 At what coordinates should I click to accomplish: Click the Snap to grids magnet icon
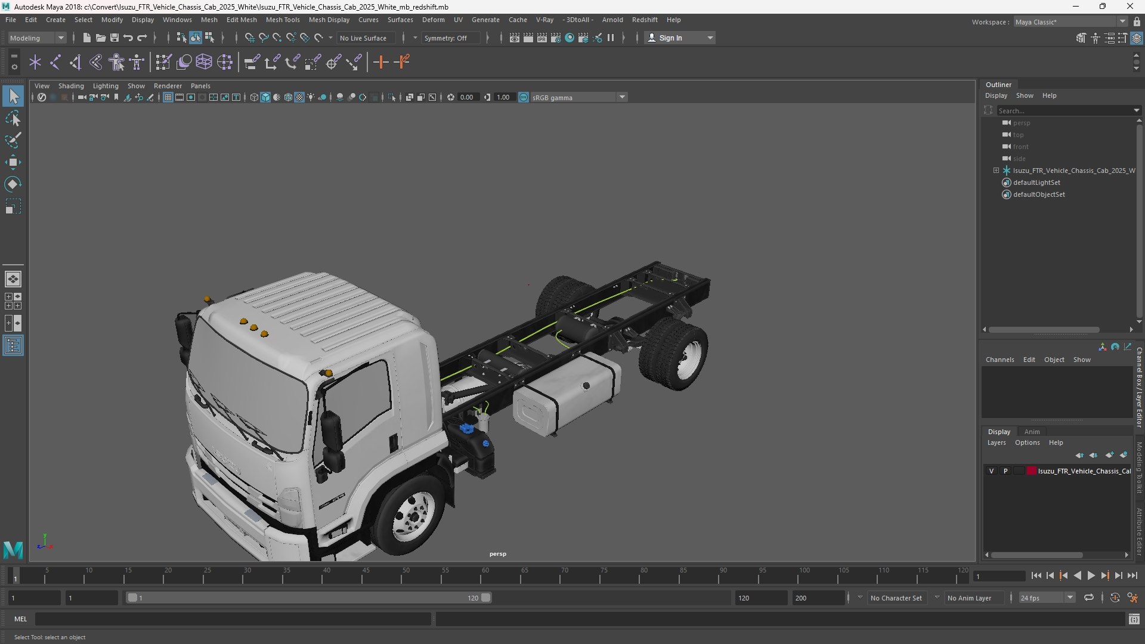[249, 38]
